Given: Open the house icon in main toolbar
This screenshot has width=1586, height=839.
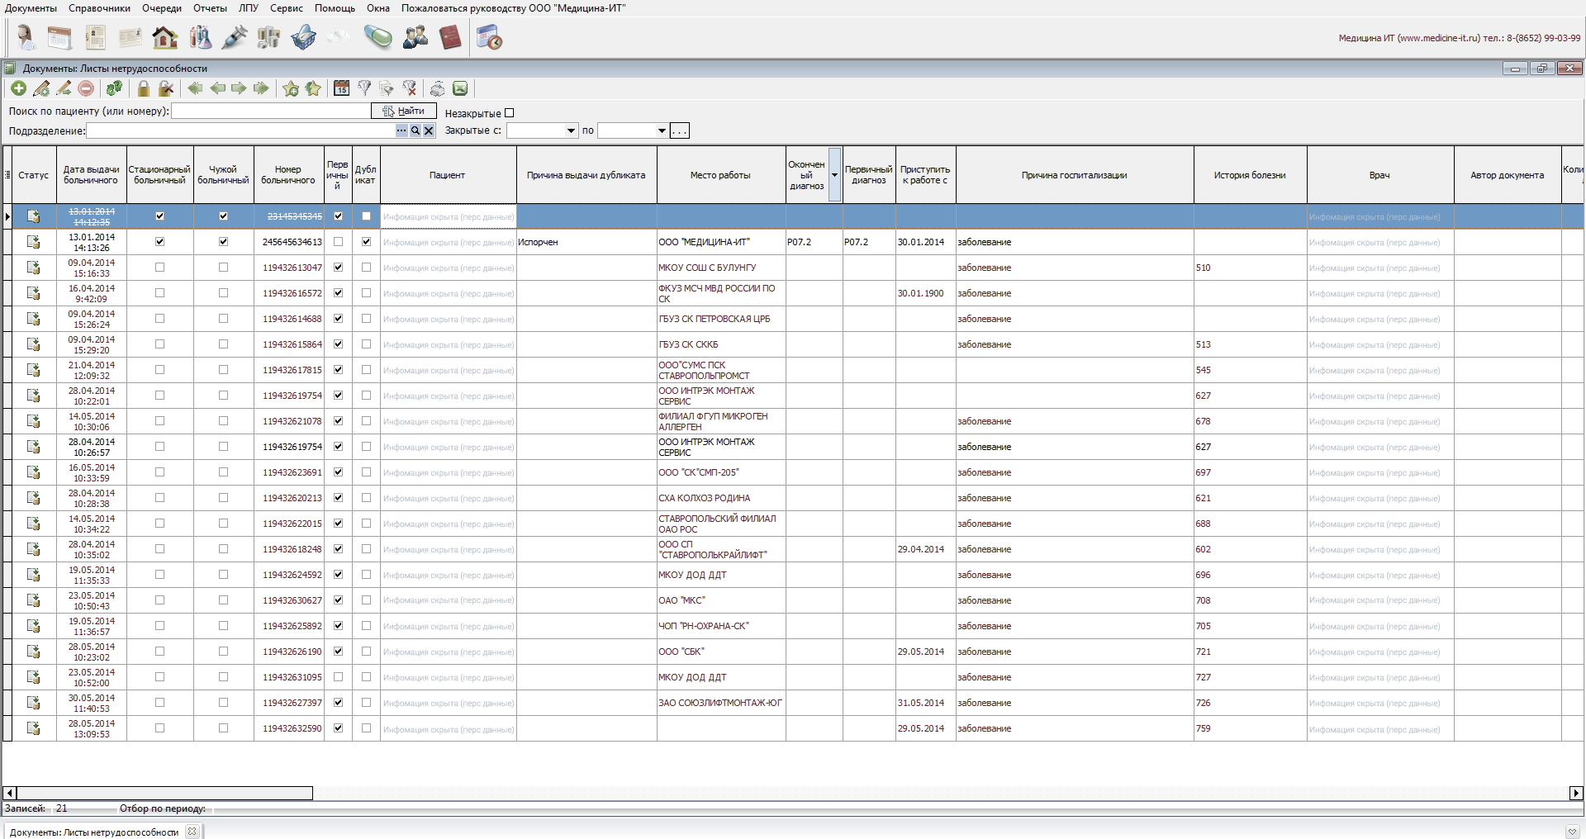Looking at the screenshot, I should pyautogui.click(x=164, y=37).
